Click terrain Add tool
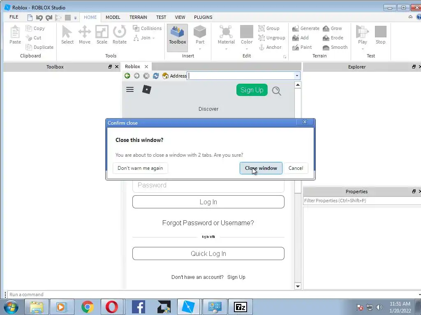Viewport: 421px width, 315px height. click(x=301, y=38)
